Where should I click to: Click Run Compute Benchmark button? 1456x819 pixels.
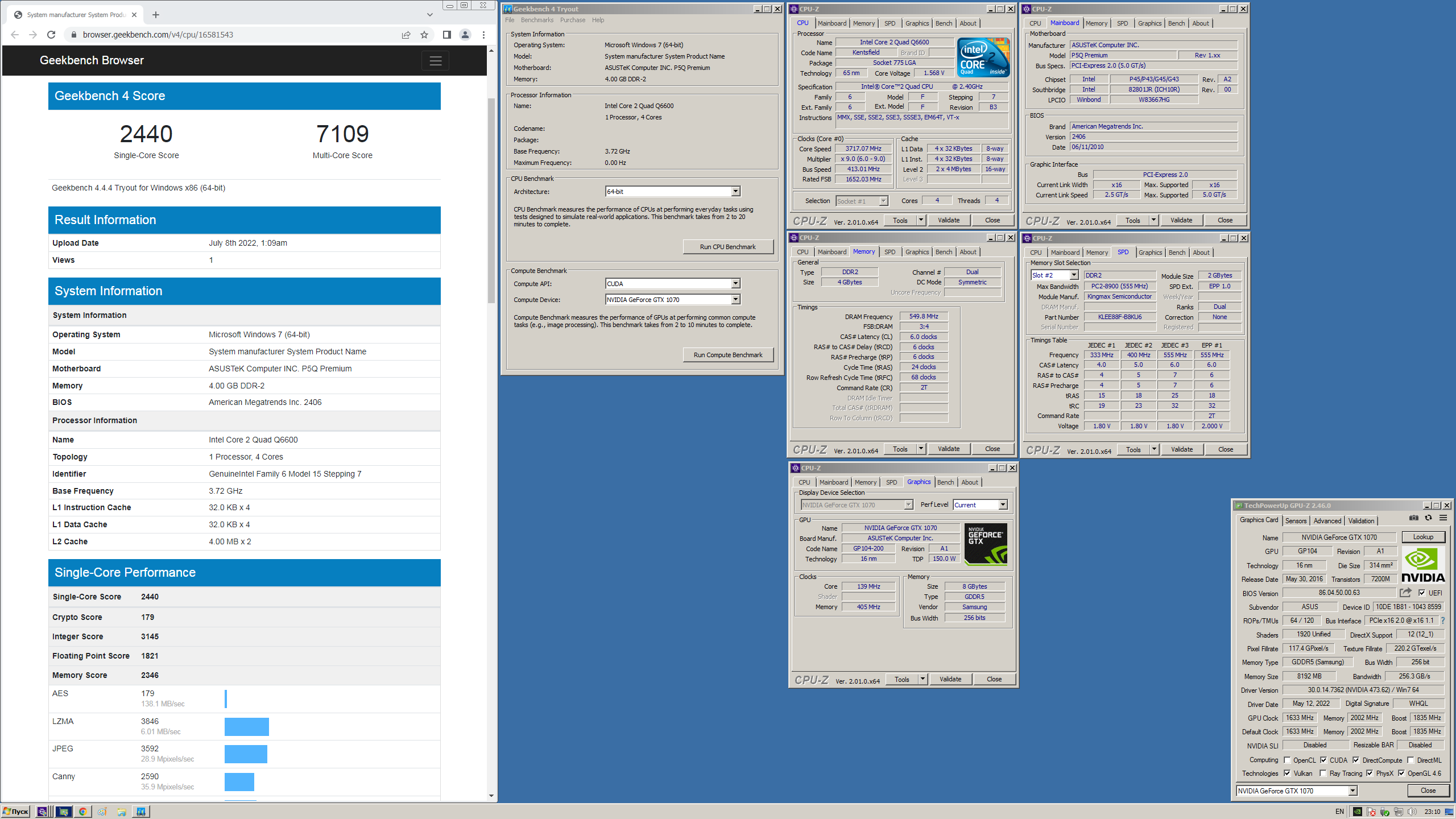(x=728, y=355)
